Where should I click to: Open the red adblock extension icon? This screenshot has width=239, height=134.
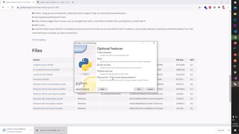pyautogui.click(x=210, y=7)
